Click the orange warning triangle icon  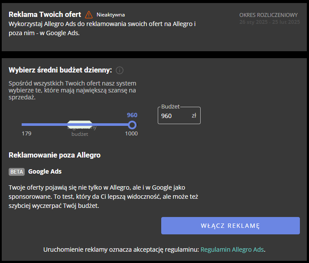tap(89, 15)
